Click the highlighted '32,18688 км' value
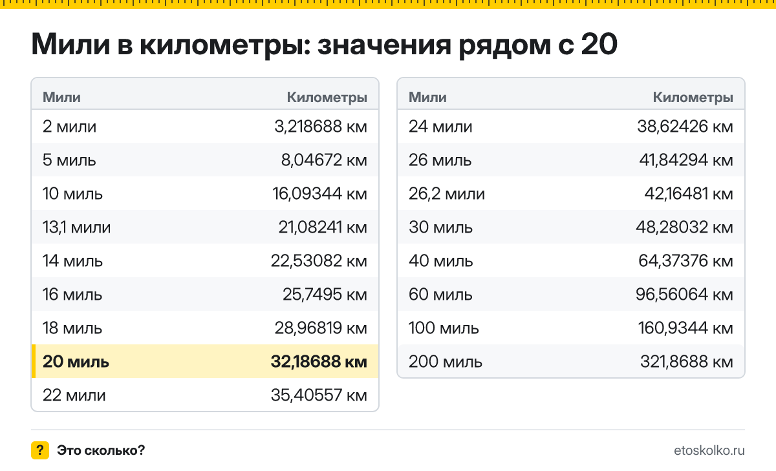The image size is (776, 471). click(x=319, y=362)
